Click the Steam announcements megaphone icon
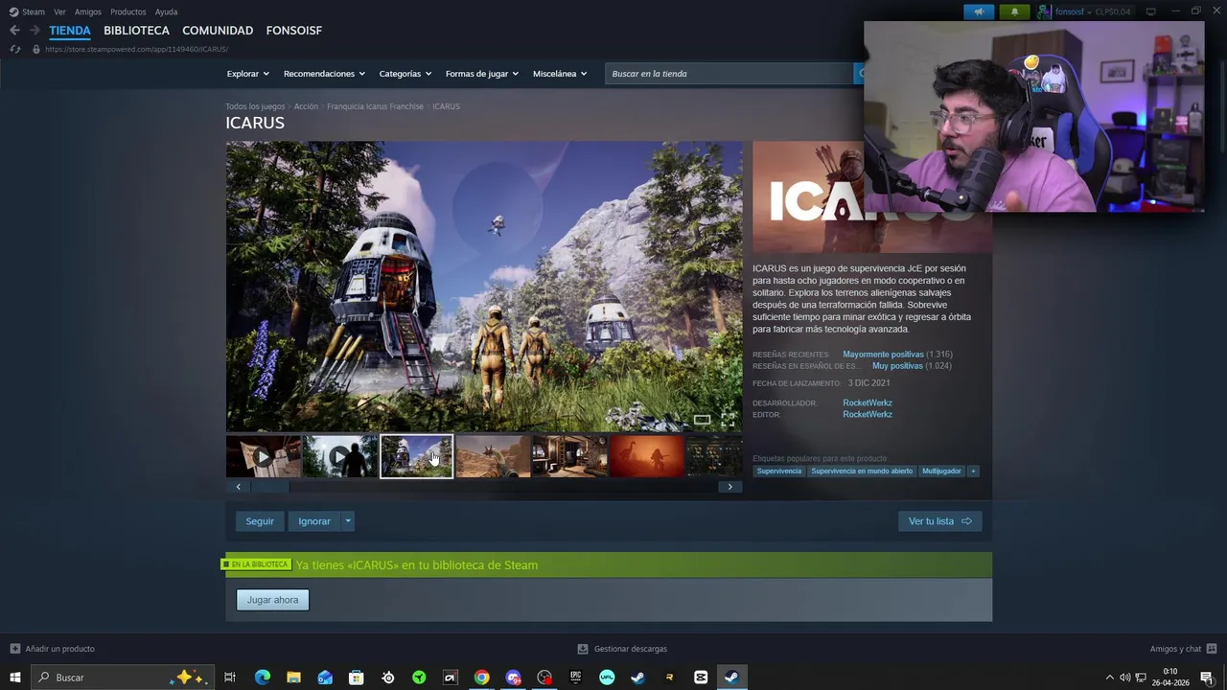 pyautogui.click(x=979, y=11)
